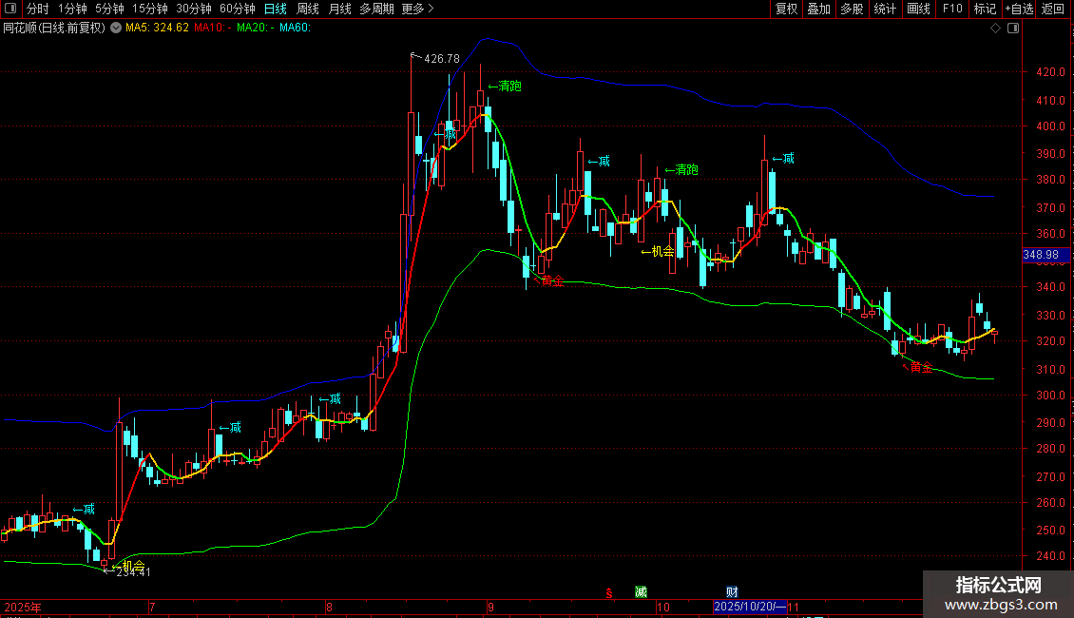Activate the 画线 drawing tool
The image size is (1074, 618).
918,9
